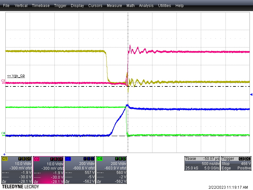Viewport: 253px width, 190px height.
Task: Click the C2 ground marker left of grid
Action: tap(3, 81)
